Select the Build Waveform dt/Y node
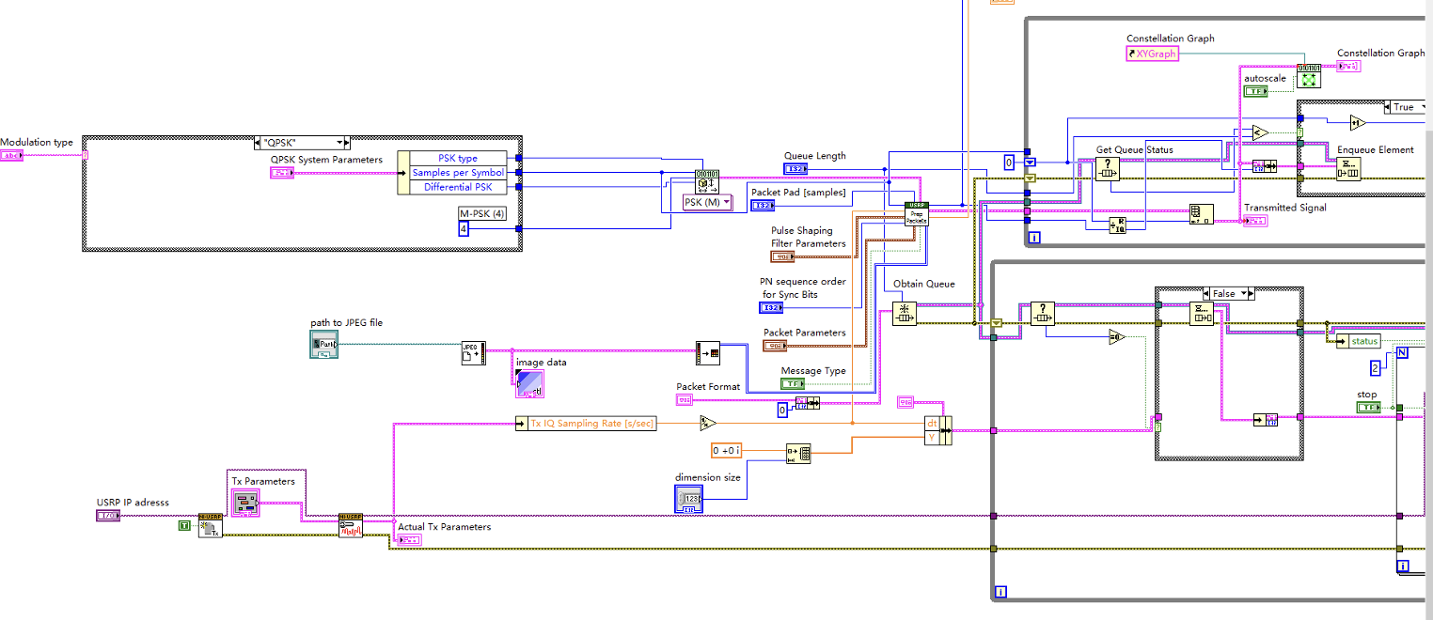1433x620 pixels. pyautogui.click(x=938, y=431)
